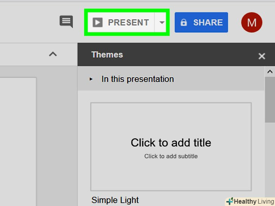Click the play icon in Present
Image resolution: width=275 pixels, height=206 pixels.
(x=97, y=23)
